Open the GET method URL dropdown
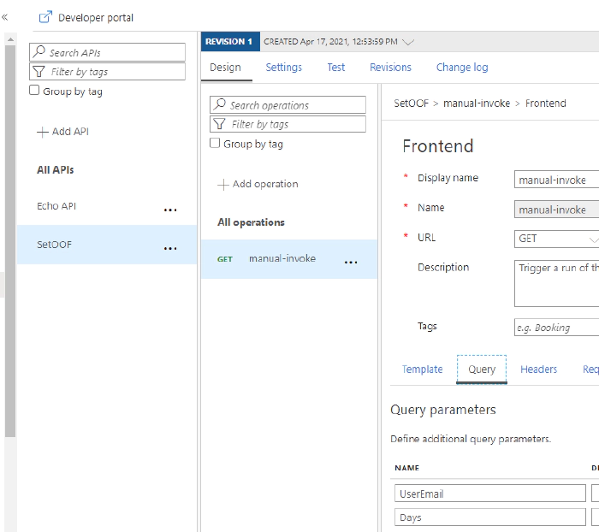This screenshot has width=599, height=532. pyautogui.click(x=556, y=239)
